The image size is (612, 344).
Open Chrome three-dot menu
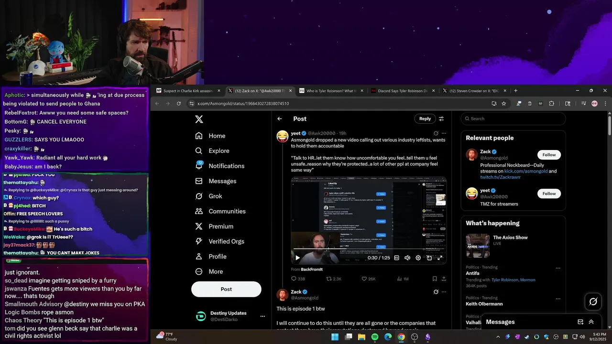(x=605, y=104)
